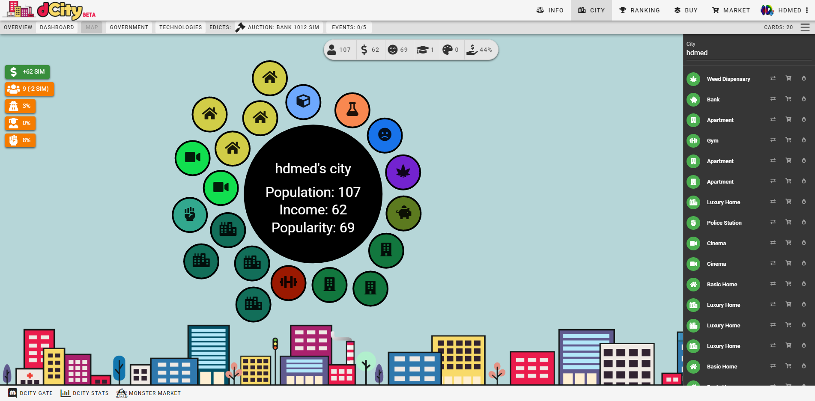
Task: Click the 9 (-2 SIM) workers badge
Action: coord(29,89)
